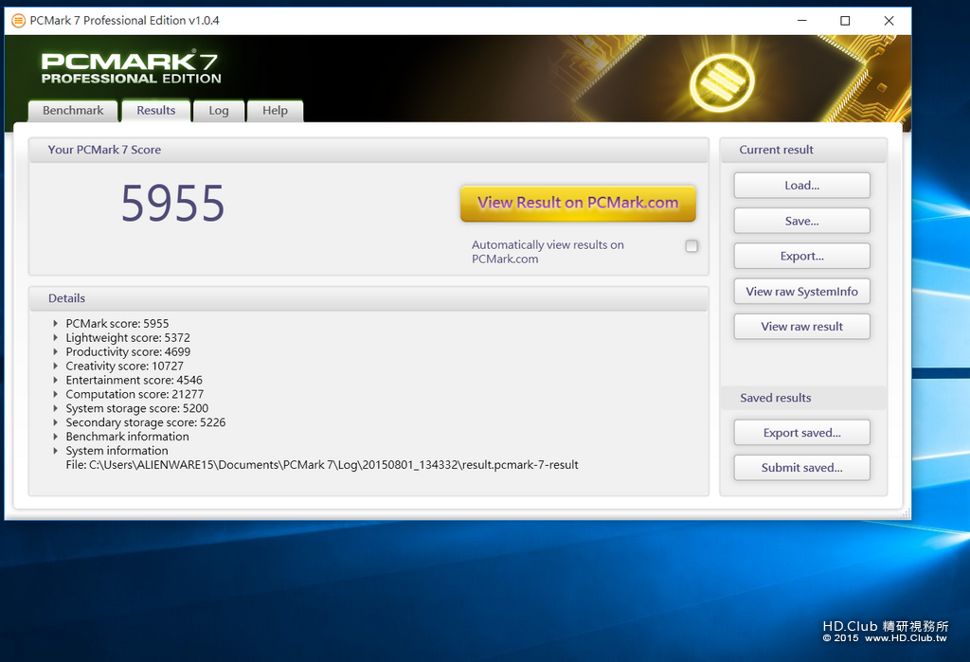The width and height of the screenshot is (970, 662).
Task: Open the Log tab
Action: click(x=219, y=111)
